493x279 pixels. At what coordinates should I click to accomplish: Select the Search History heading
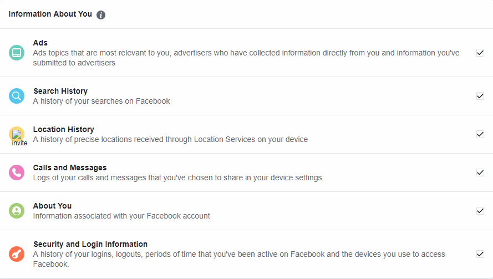coord(60,91)
